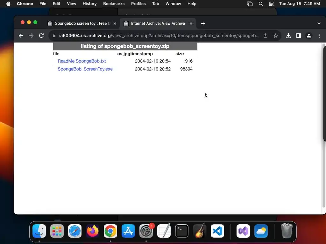Image resolution: width=326 pixels, height=244 pixels.
Task: Open System Settings from the Dock
Action: coord(146,231)
